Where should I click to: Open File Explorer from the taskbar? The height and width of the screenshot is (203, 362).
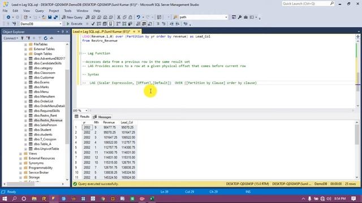pyautogui.click(x=34, y=198)
